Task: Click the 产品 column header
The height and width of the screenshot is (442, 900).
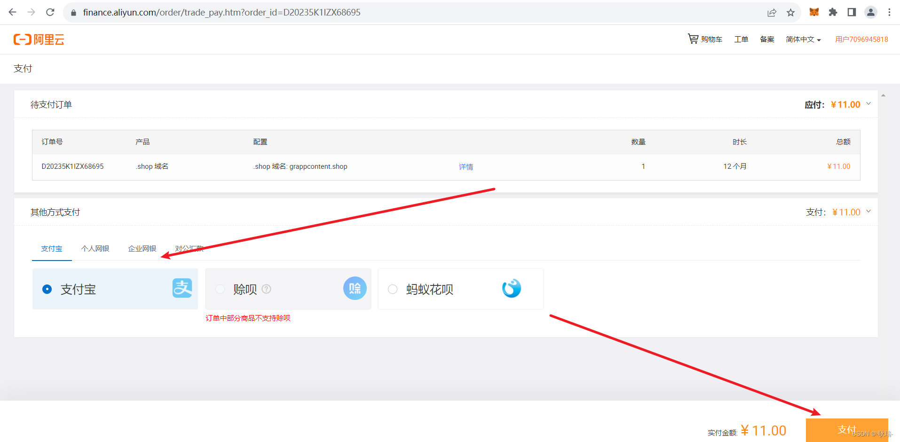Action: (x=142, y=142)
